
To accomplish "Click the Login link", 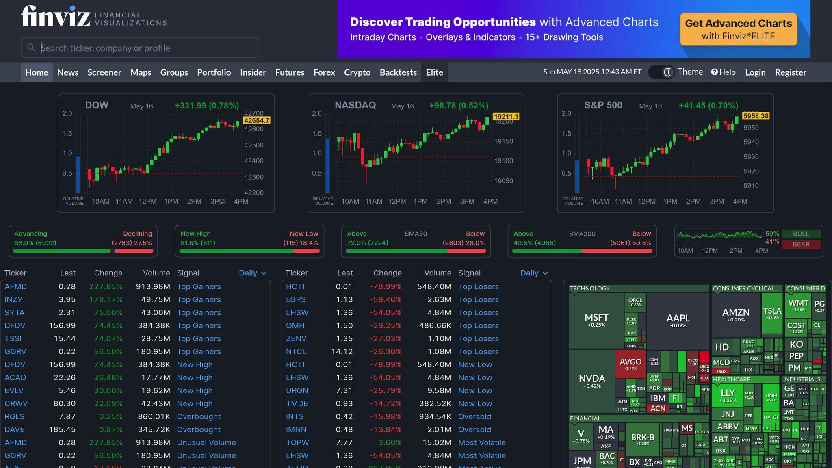I will (755, 72).
